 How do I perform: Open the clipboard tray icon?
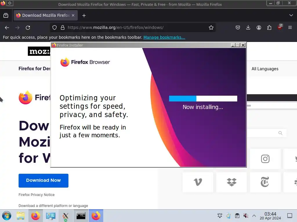pyautogui.click(x=237, y=216)
